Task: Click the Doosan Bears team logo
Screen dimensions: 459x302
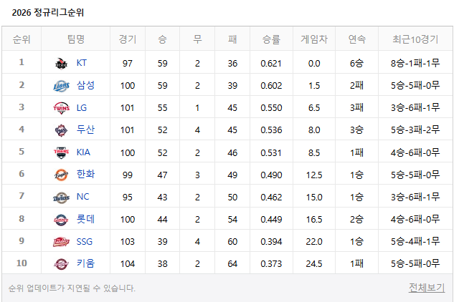Action: click(x=61, y=130)
